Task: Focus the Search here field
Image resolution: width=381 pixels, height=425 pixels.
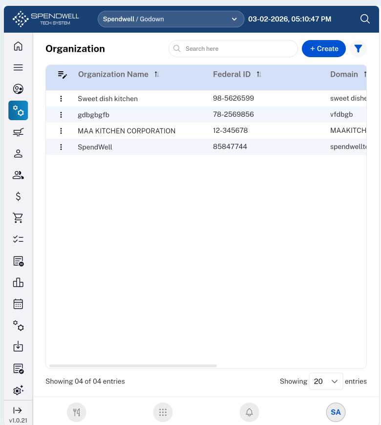Action: click(x=233, y=49)
